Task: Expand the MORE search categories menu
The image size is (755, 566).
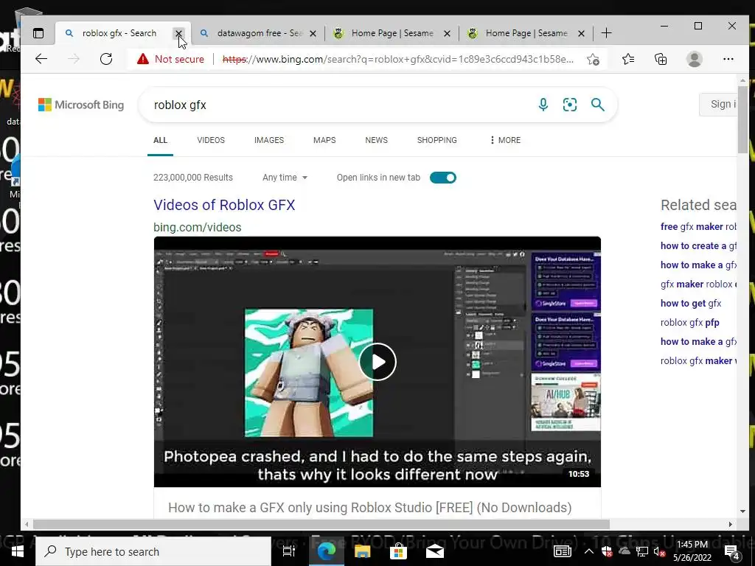Action: tap(504, 140)
